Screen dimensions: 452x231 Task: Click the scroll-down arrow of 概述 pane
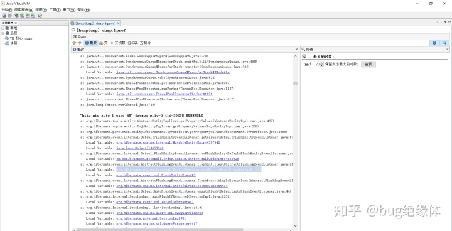(x=295, y=226)
